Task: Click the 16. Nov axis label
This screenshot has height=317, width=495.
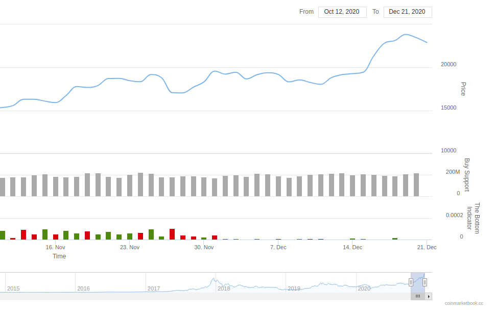Action: pyautogui.click(x=55, y=247)
